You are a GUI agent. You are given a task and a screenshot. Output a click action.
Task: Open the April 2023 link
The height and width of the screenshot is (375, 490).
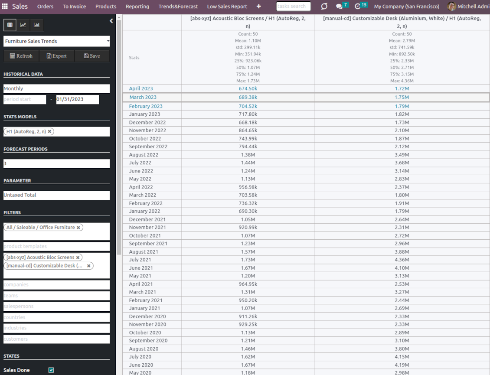140,88
